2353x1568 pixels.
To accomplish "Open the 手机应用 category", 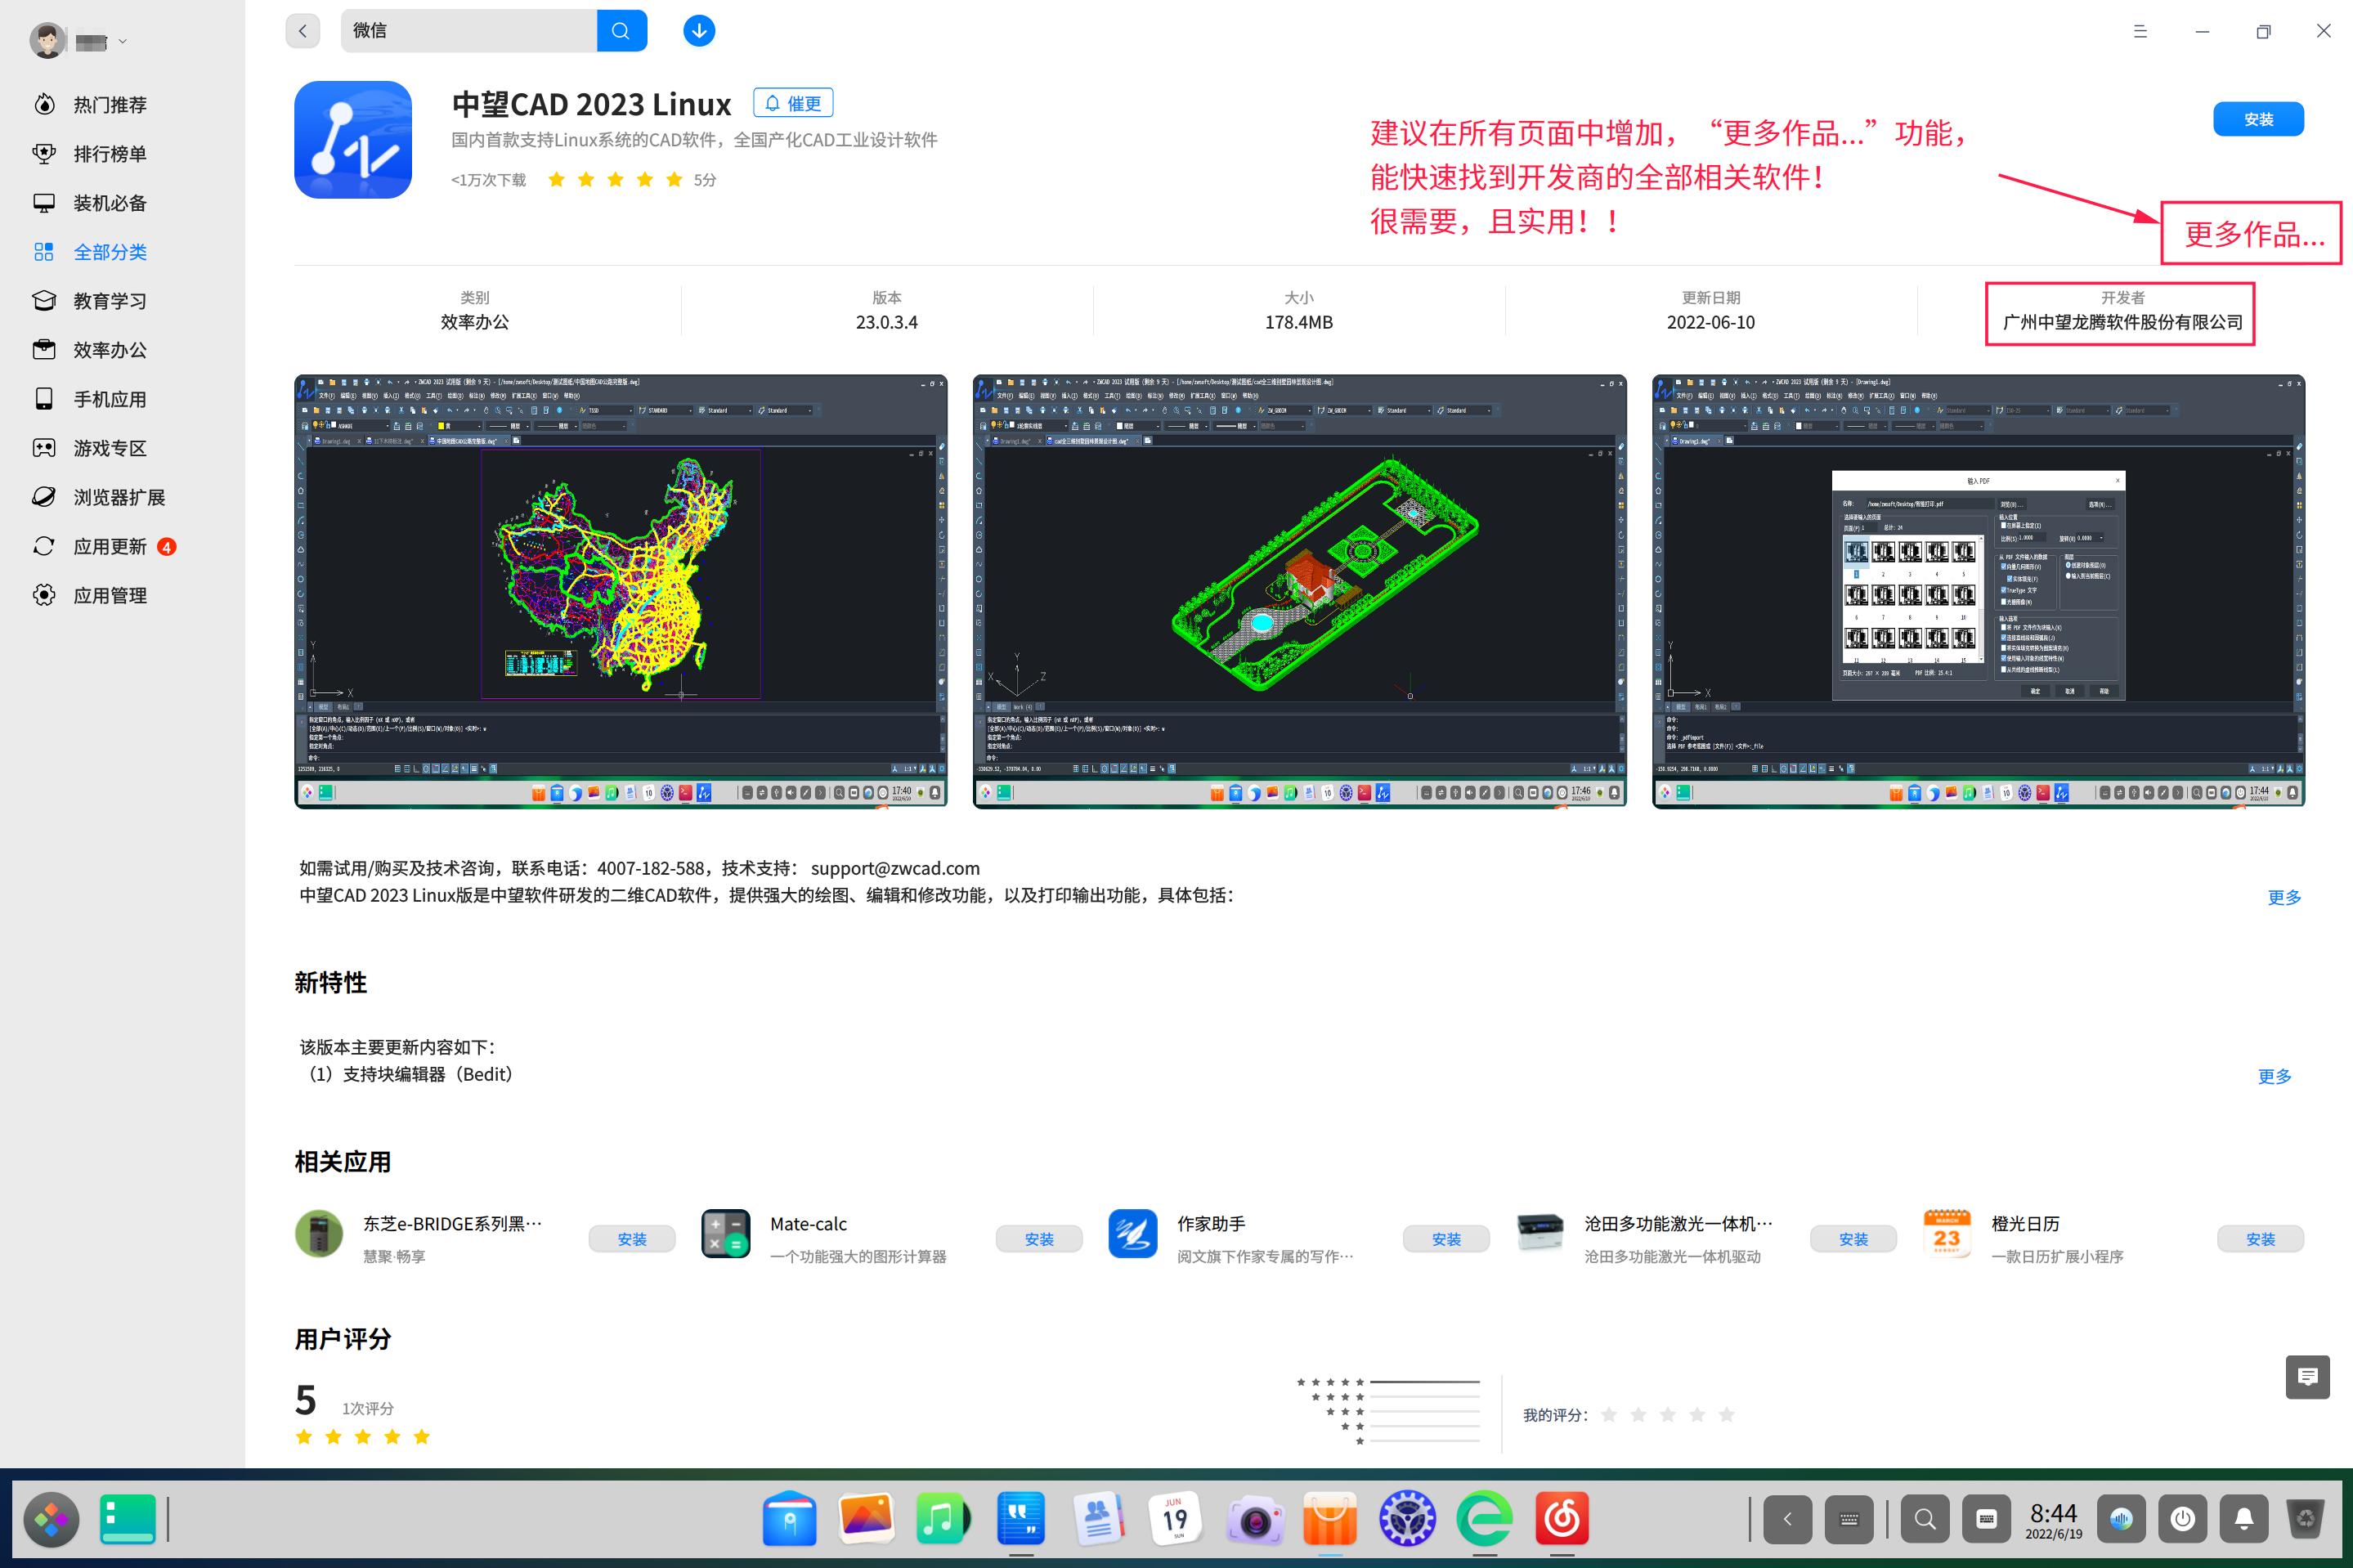I will (110, 398).
